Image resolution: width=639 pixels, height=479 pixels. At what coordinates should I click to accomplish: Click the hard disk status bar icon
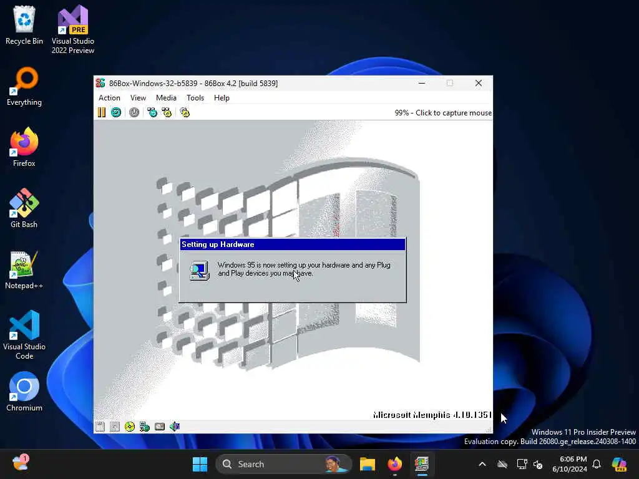click(x=160, y=427)
